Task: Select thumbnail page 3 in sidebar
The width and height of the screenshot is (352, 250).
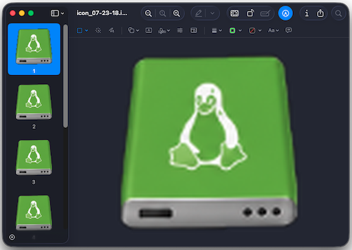Action: [x=34, y=158]
